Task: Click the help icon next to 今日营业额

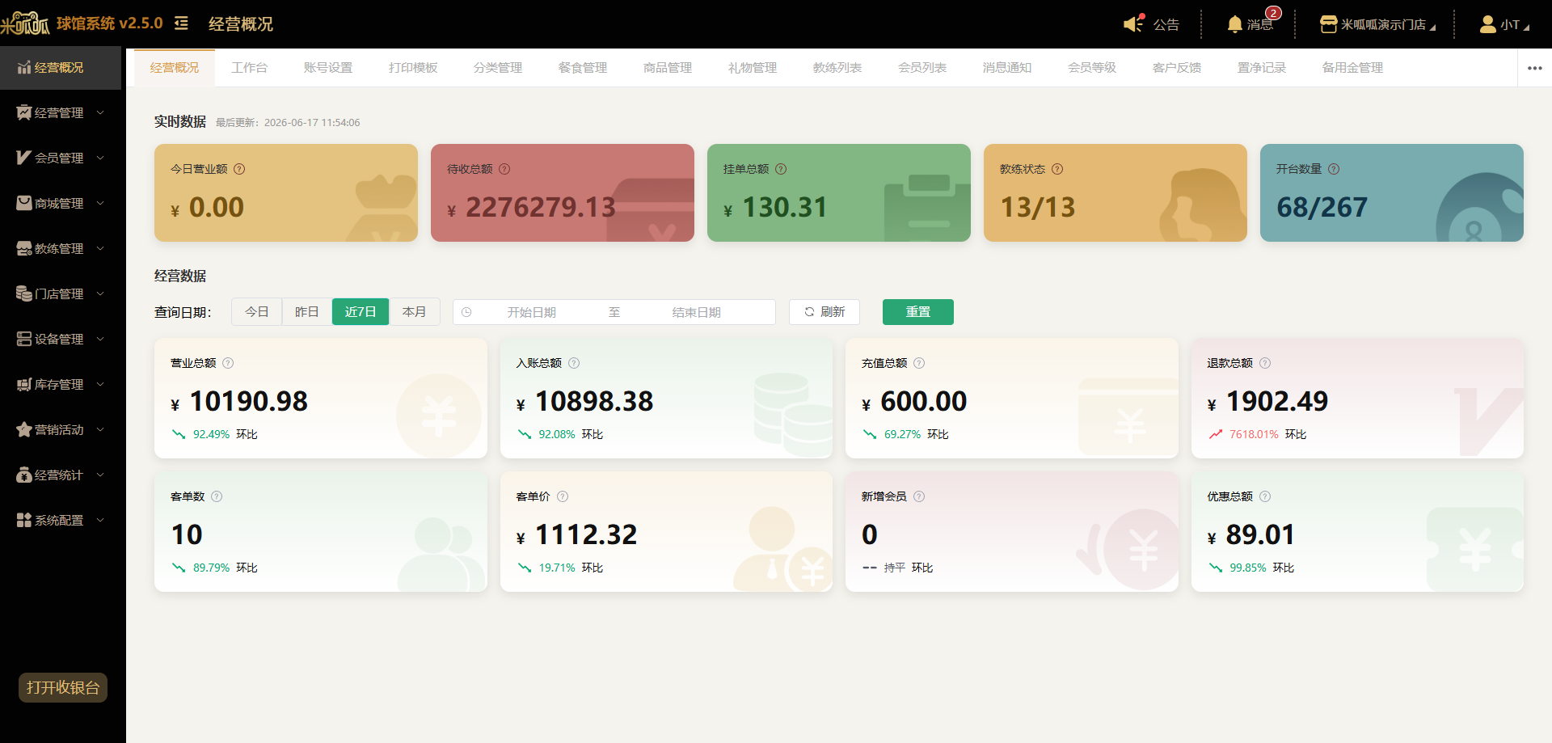Action: pos(239,169)
